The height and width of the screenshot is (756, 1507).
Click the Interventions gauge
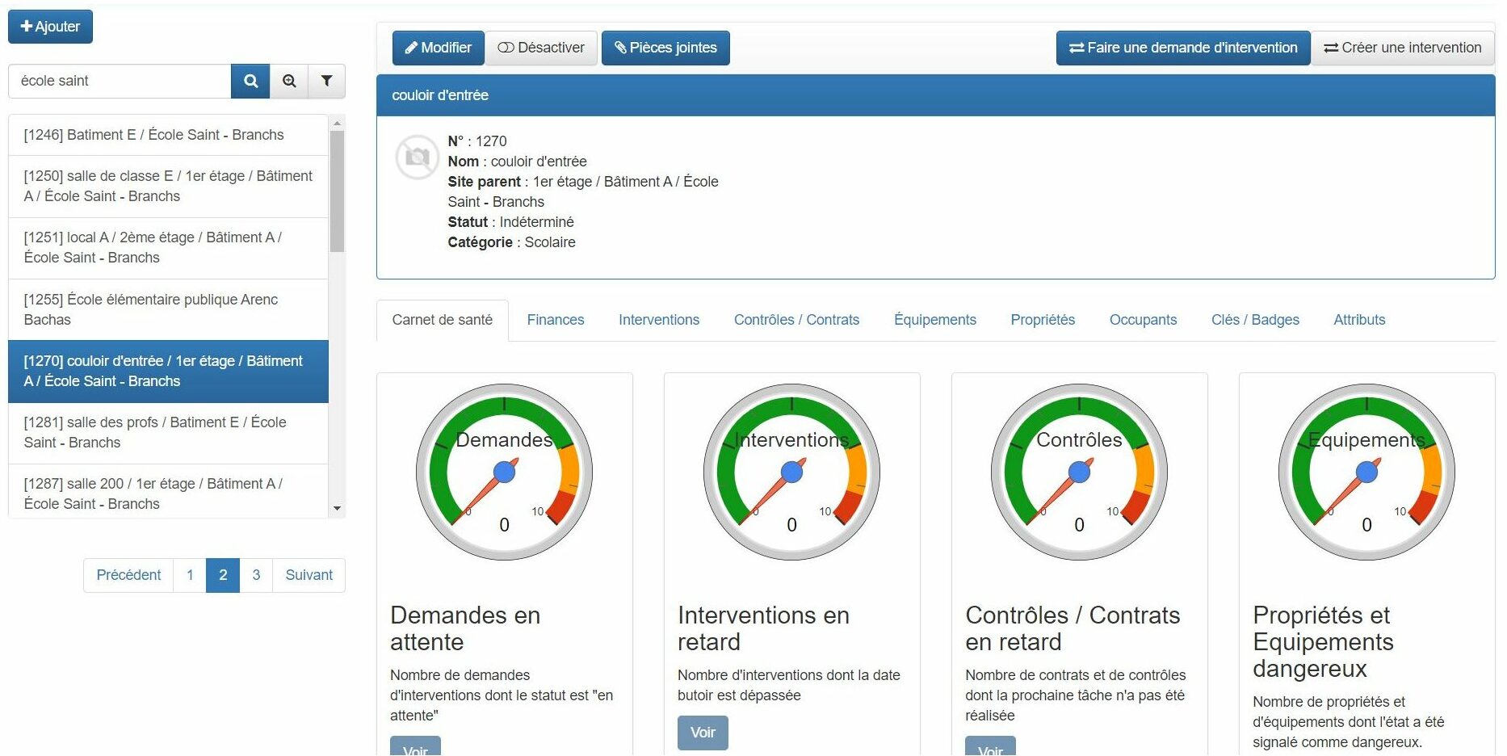click(792, 472)
